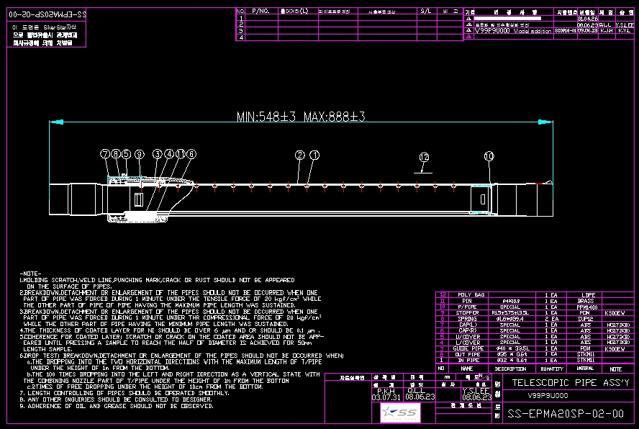Click the MIN:548±3 MAX:888±3 dimension text

coord(301,117)
